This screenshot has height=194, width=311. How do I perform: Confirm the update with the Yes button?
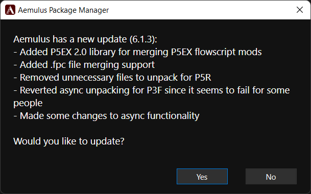coord(202,177)
